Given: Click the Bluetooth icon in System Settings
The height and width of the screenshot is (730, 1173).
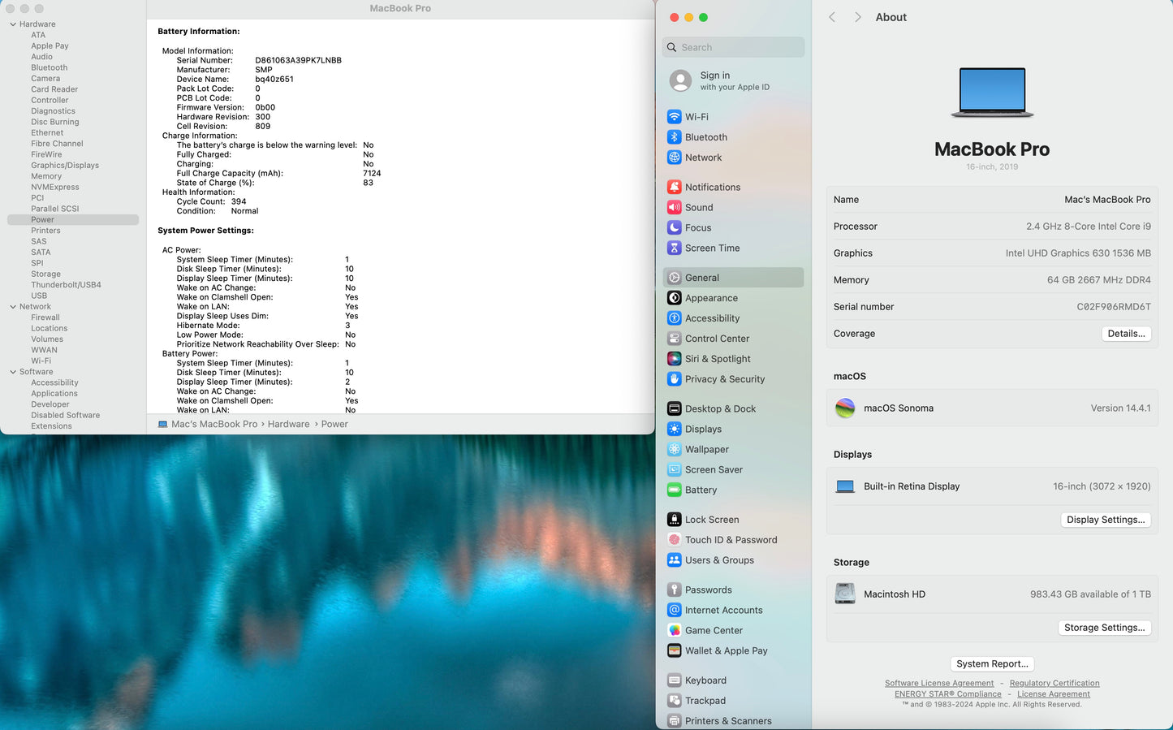Looking at the screenshot, I should coord(674,137).
